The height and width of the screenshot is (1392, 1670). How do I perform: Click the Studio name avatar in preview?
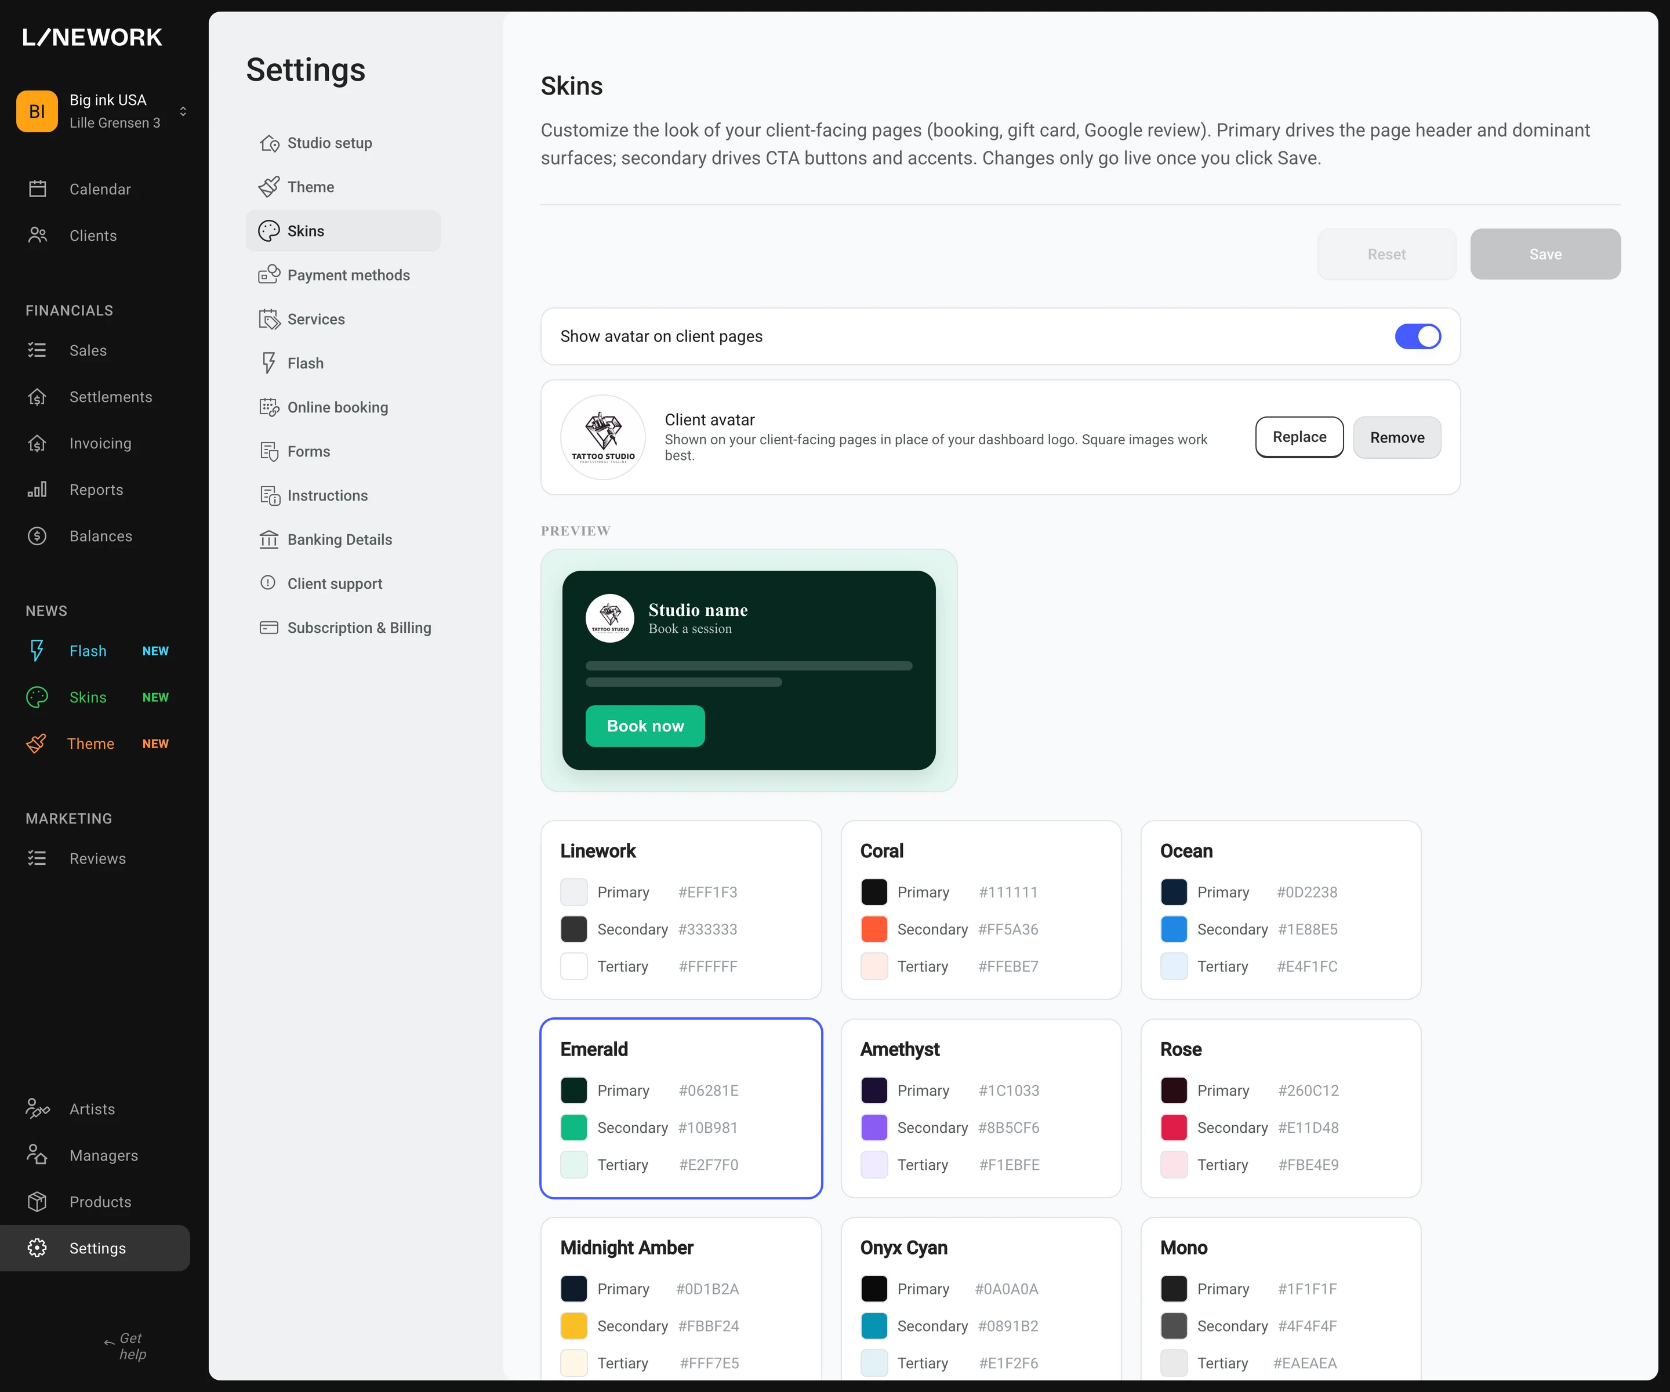610,619
